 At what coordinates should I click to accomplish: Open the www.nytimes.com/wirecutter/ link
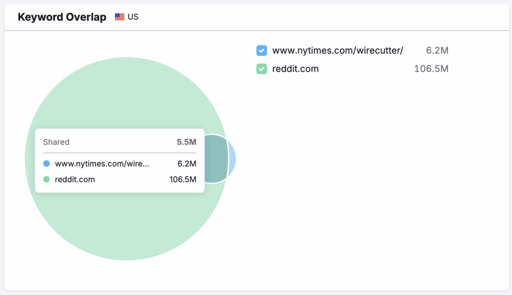coord(338,50)
